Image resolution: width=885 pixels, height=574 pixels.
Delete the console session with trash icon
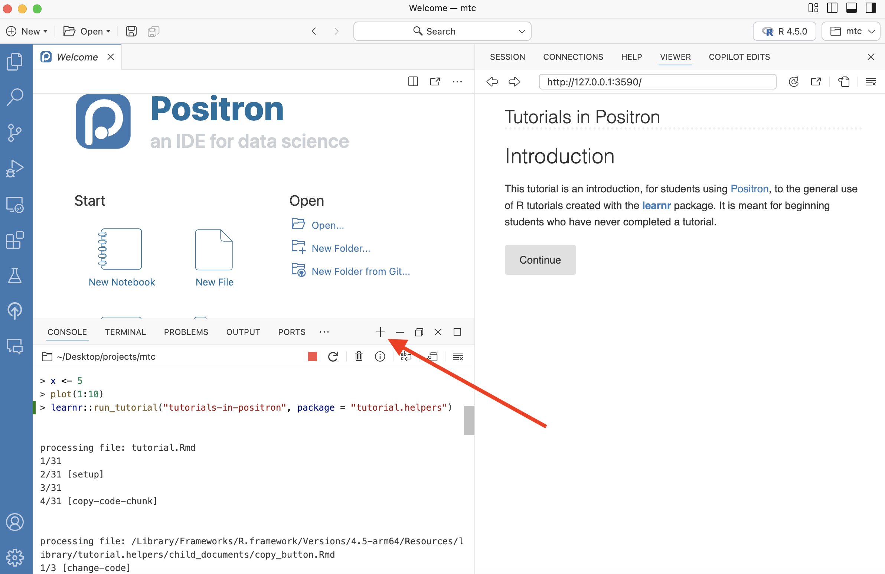359,356
